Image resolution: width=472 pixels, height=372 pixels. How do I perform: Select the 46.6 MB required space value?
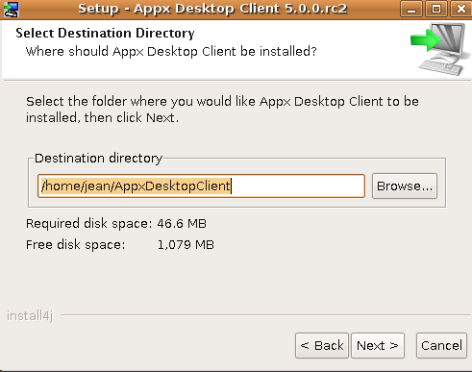(x=182, y=224)
